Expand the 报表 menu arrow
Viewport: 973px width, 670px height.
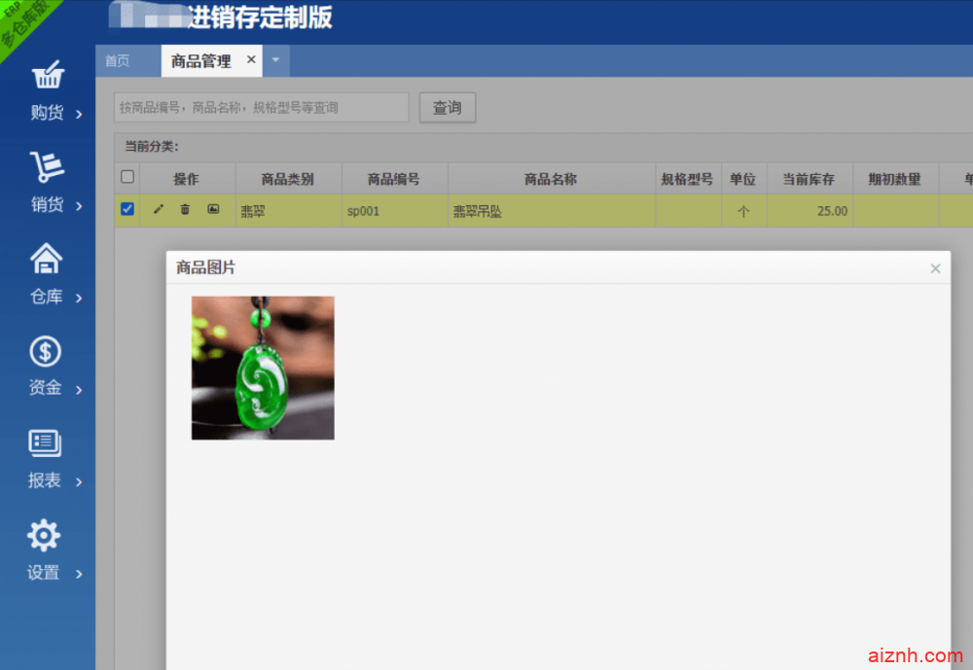(x=79, y=482)
